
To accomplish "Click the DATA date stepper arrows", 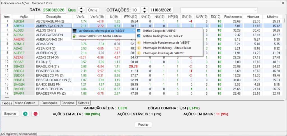I will (x=81, y=10).
